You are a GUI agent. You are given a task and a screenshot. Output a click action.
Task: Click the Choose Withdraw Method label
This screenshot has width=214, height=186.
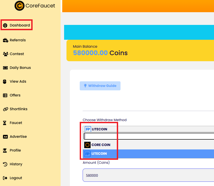tap(105, 120)
